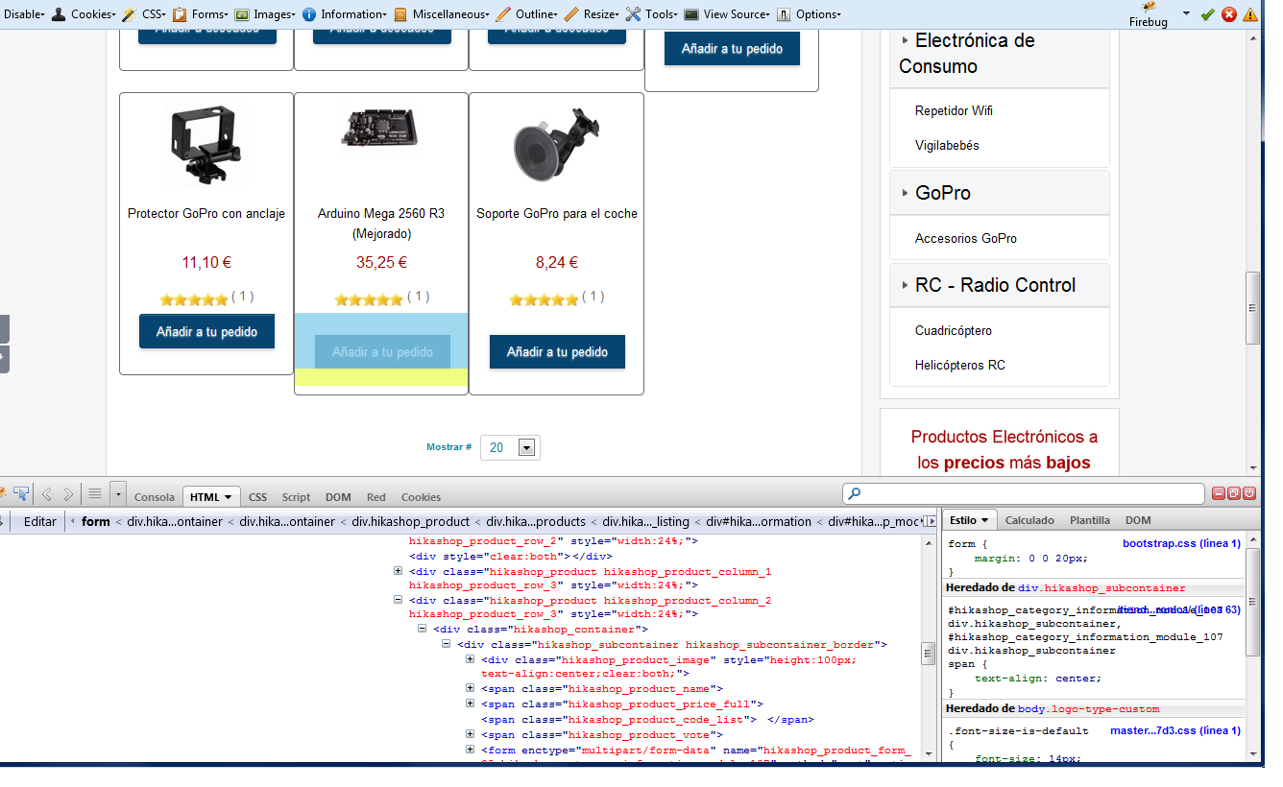Expand the multipart form node
Image resolution: width=1283 pixels, height=787 pixels.
click(x=470, y=750)
